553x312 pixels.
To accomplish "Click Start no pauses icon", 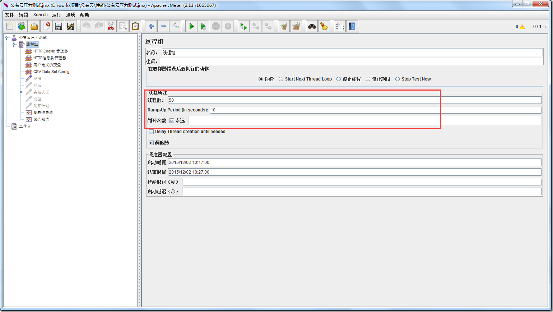I will pos(204,26).
